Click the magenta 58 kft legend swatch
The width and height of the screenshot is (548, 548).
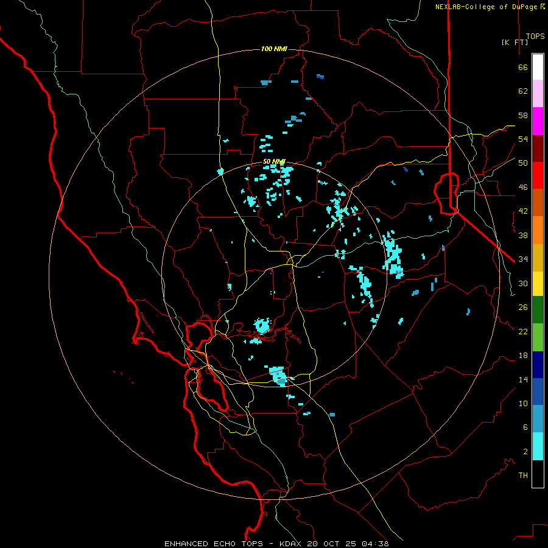pyautogui.click(x=538, y=121)
